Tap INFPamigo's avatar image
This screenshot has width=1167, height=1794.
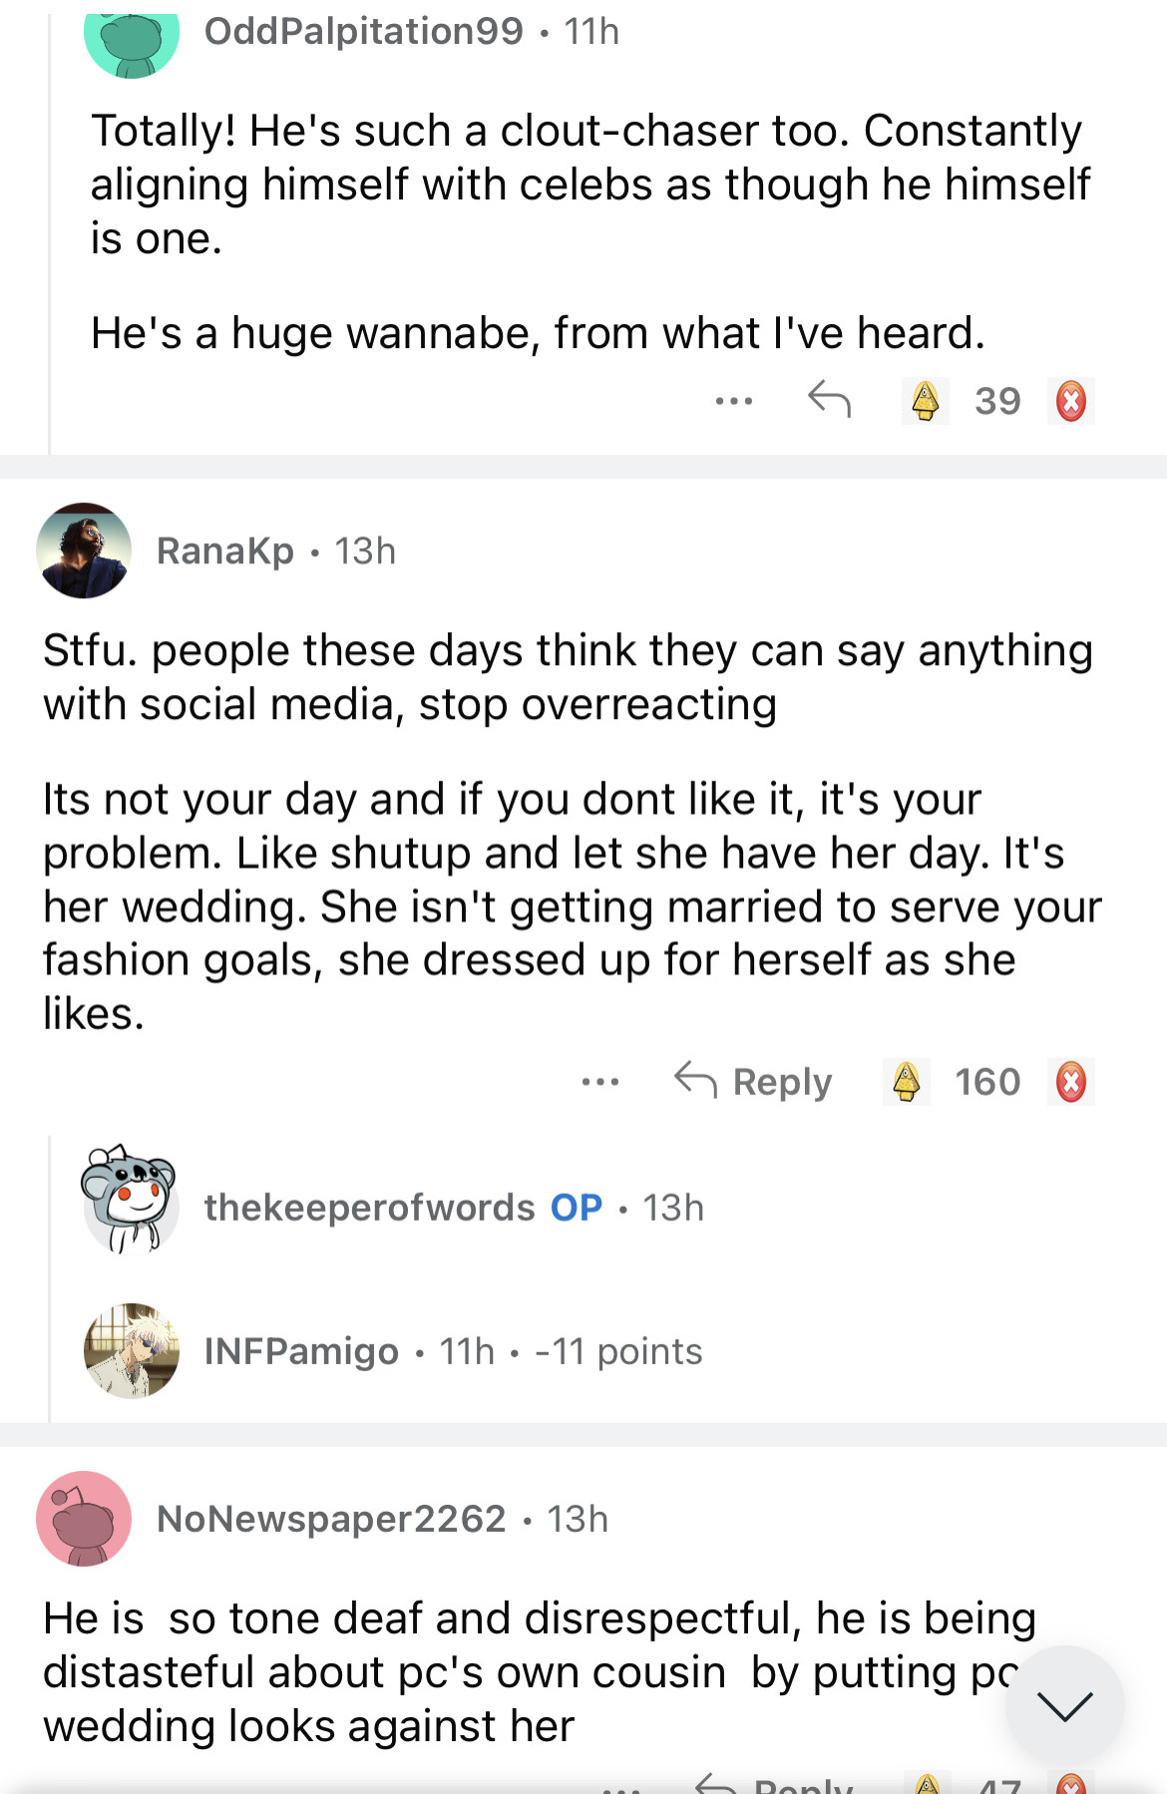pyautogui.click(x=132, y=1351)
